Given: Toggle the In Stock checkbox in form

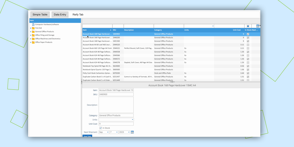Looking at the screenshot, I should 101,128.
